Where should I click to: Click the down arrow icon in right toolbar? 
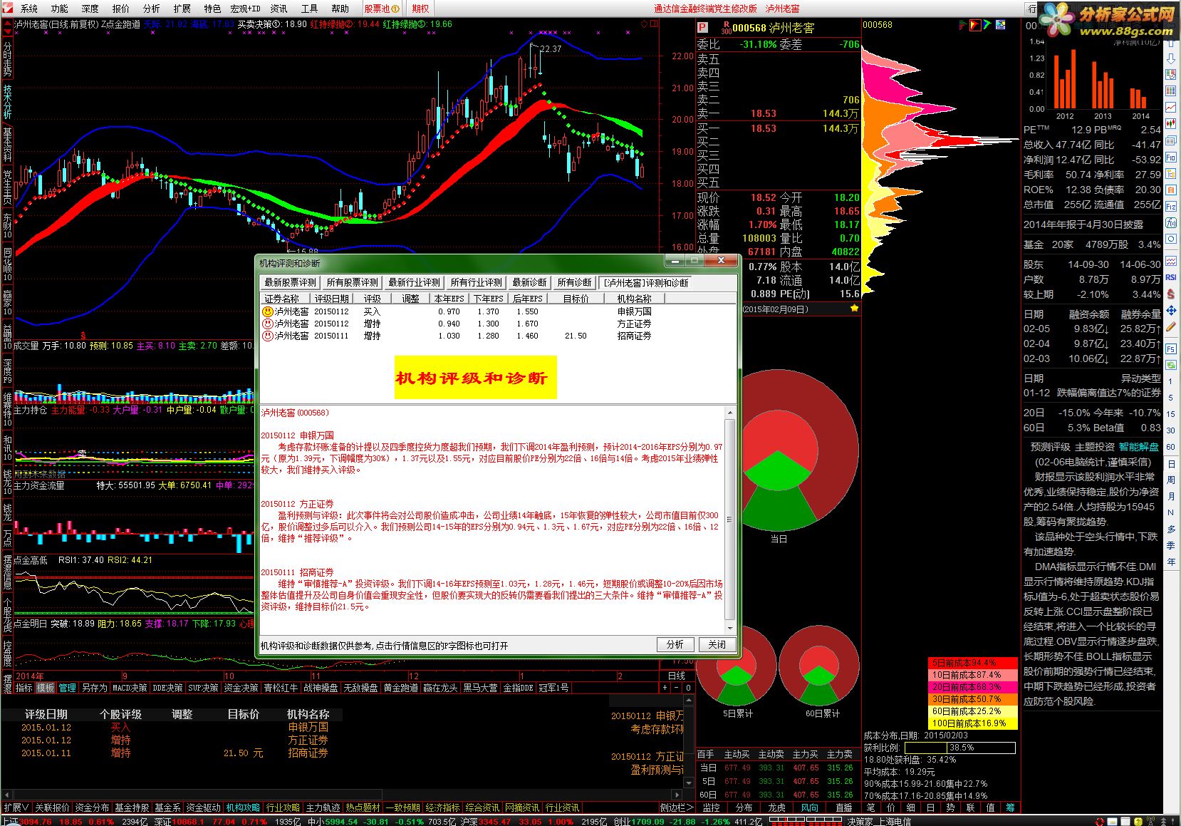1171,58
